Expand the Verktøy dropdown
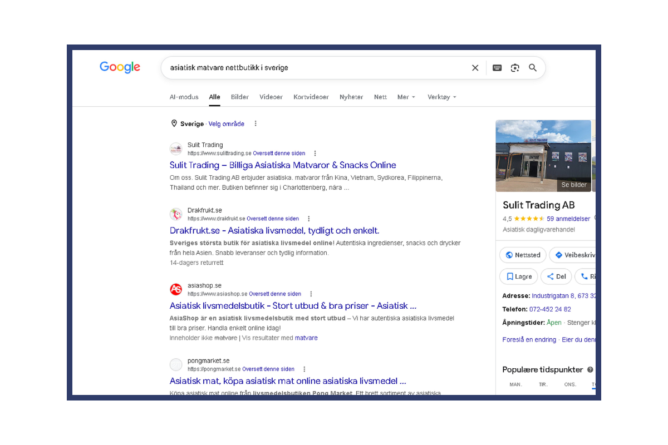The image size is (668, 445). point(442,97)
